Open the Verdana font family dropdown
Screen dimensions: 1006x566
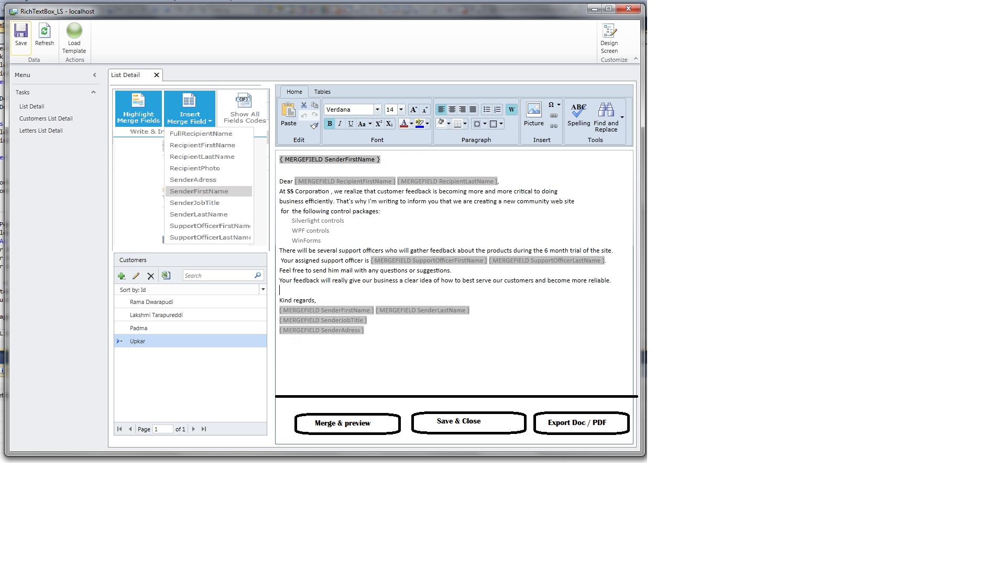(x=377, y=110)
